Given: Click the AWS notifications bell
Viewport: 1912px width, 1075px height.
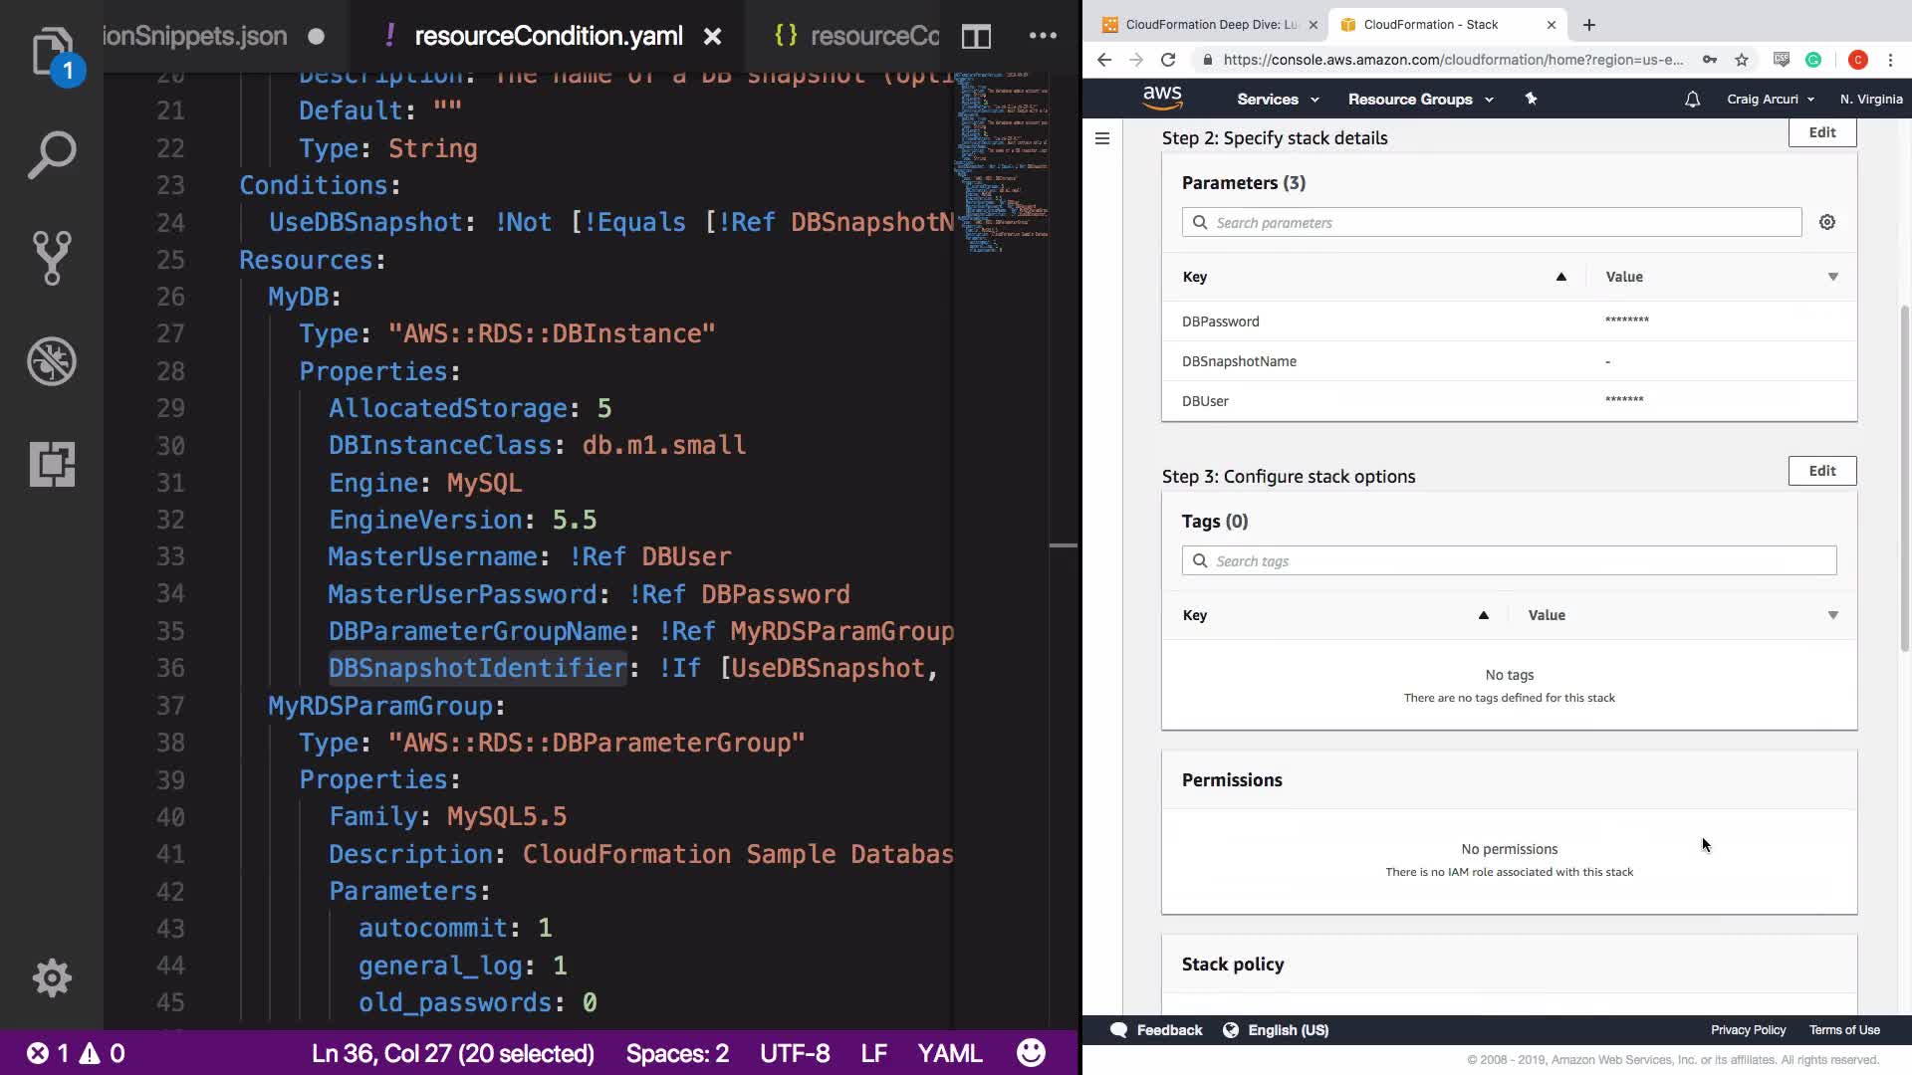Looking at the screenshot, I should [x=1692, y=100].
